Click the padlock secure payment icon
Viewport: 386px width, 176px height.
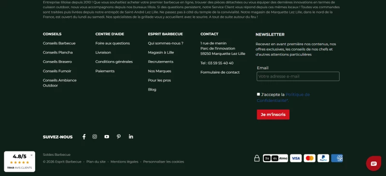257,158
